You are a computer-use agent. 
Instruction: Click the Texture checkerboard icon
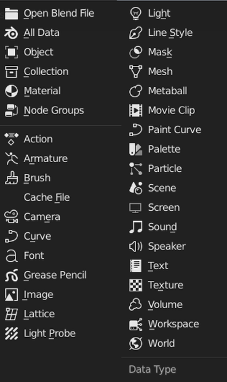[x=135, y=285]
